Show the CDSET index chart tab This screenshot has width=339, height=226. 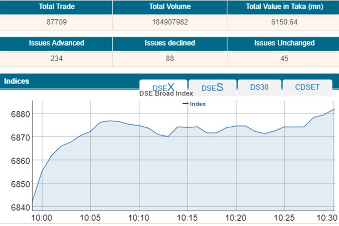[307, 87]
